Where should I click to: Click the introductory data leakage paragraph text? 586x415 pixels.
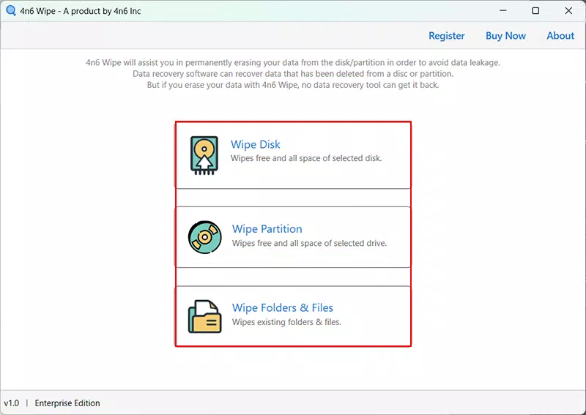[x=293, y=74]
